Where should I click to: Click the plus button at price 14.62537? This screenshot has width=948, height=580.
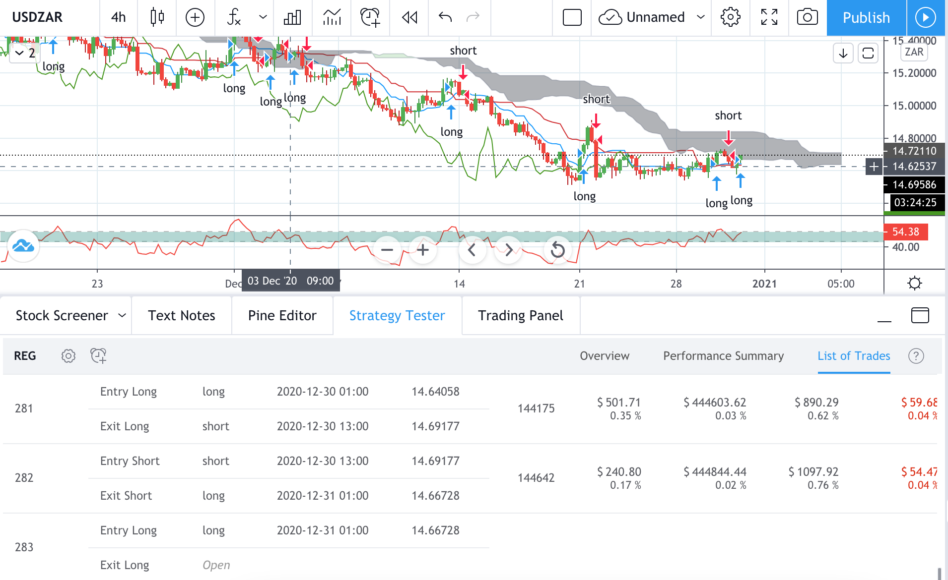(x=874, y=167)
